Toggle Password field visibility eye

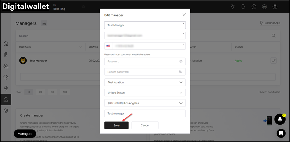click(x=181, y=62)
